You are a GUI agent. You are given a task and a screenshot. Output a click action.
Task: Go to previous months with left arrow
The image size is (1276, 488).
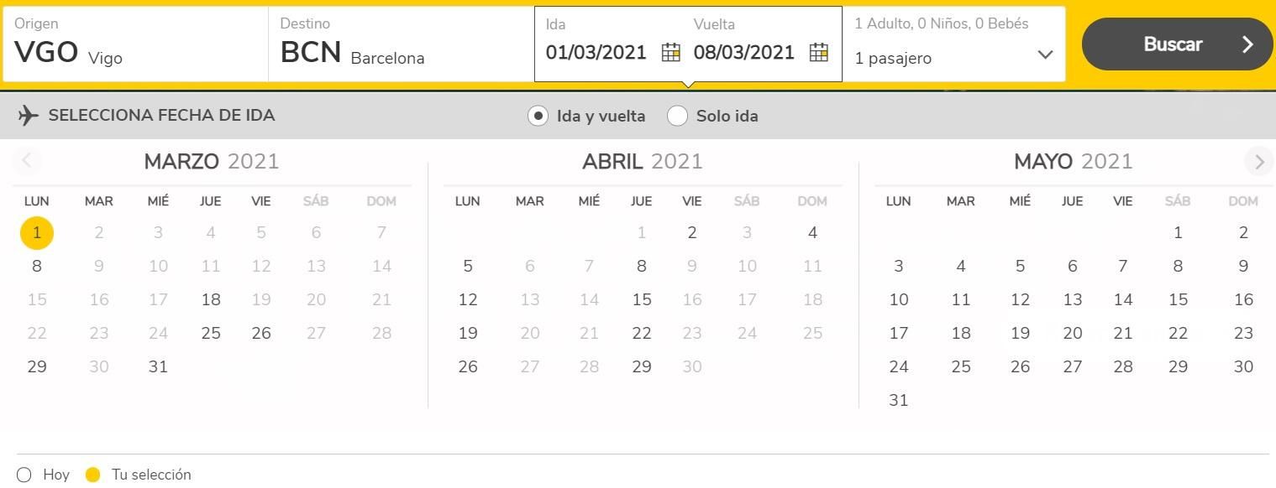(x=27, y=161)
